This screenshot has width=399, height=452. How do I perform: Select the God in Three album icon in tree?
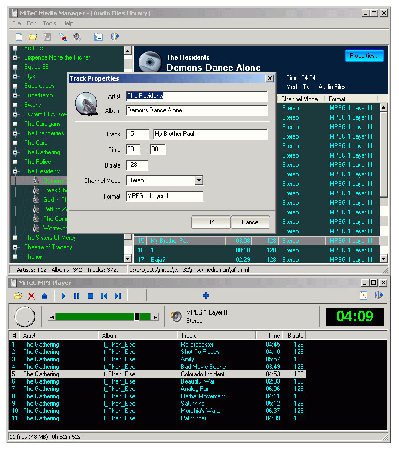36,200
